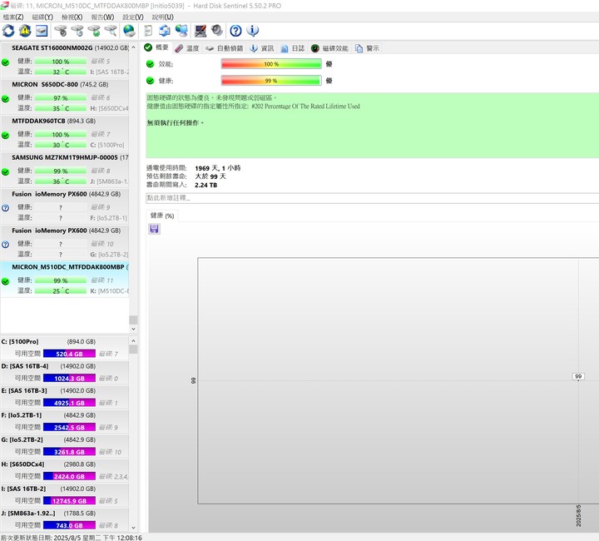Click the refresh disk status toolbar icon
The height and width of the screenshot is (541, 599).
8,31
